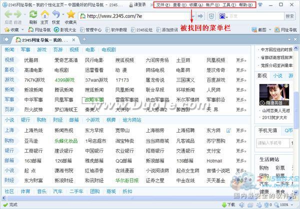Open the 帮助(H) menu
The width and height of the screenshot is (300, 209).
246,5
